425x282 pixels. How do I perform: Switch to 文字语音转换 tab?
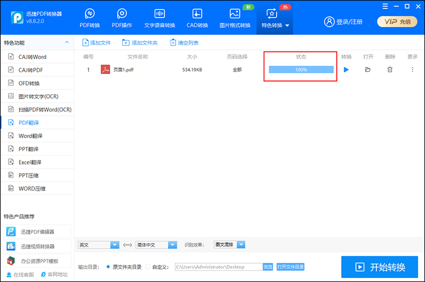160,18
